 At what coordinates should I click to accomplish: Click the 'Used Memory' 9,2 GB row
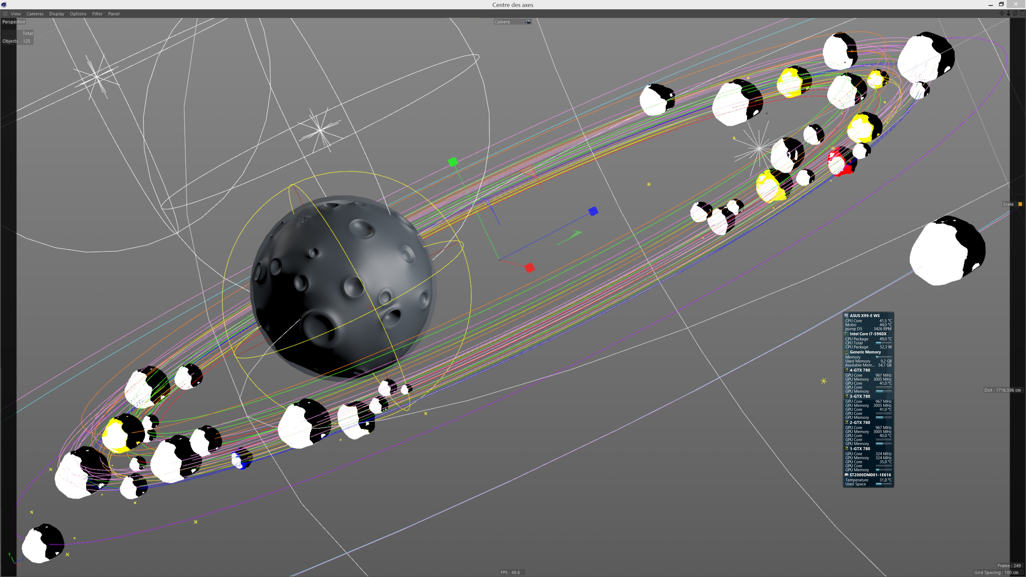tap(868, 361)
